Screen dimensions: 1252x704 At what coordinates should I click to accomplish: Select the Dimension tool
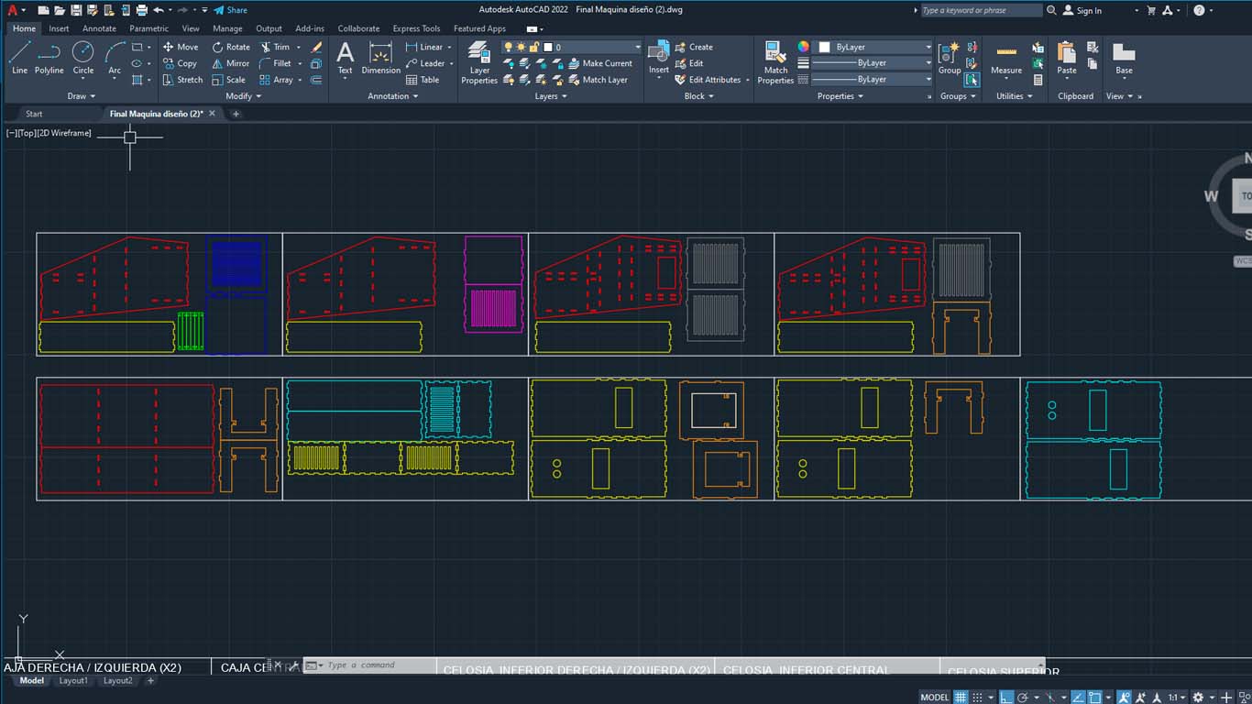coord(380,58)
